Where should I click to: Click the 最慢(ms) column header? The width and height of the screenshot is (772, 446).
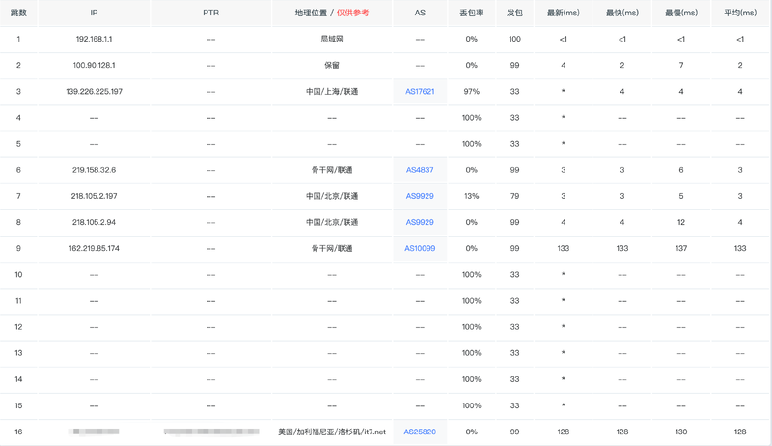(681, 13)
